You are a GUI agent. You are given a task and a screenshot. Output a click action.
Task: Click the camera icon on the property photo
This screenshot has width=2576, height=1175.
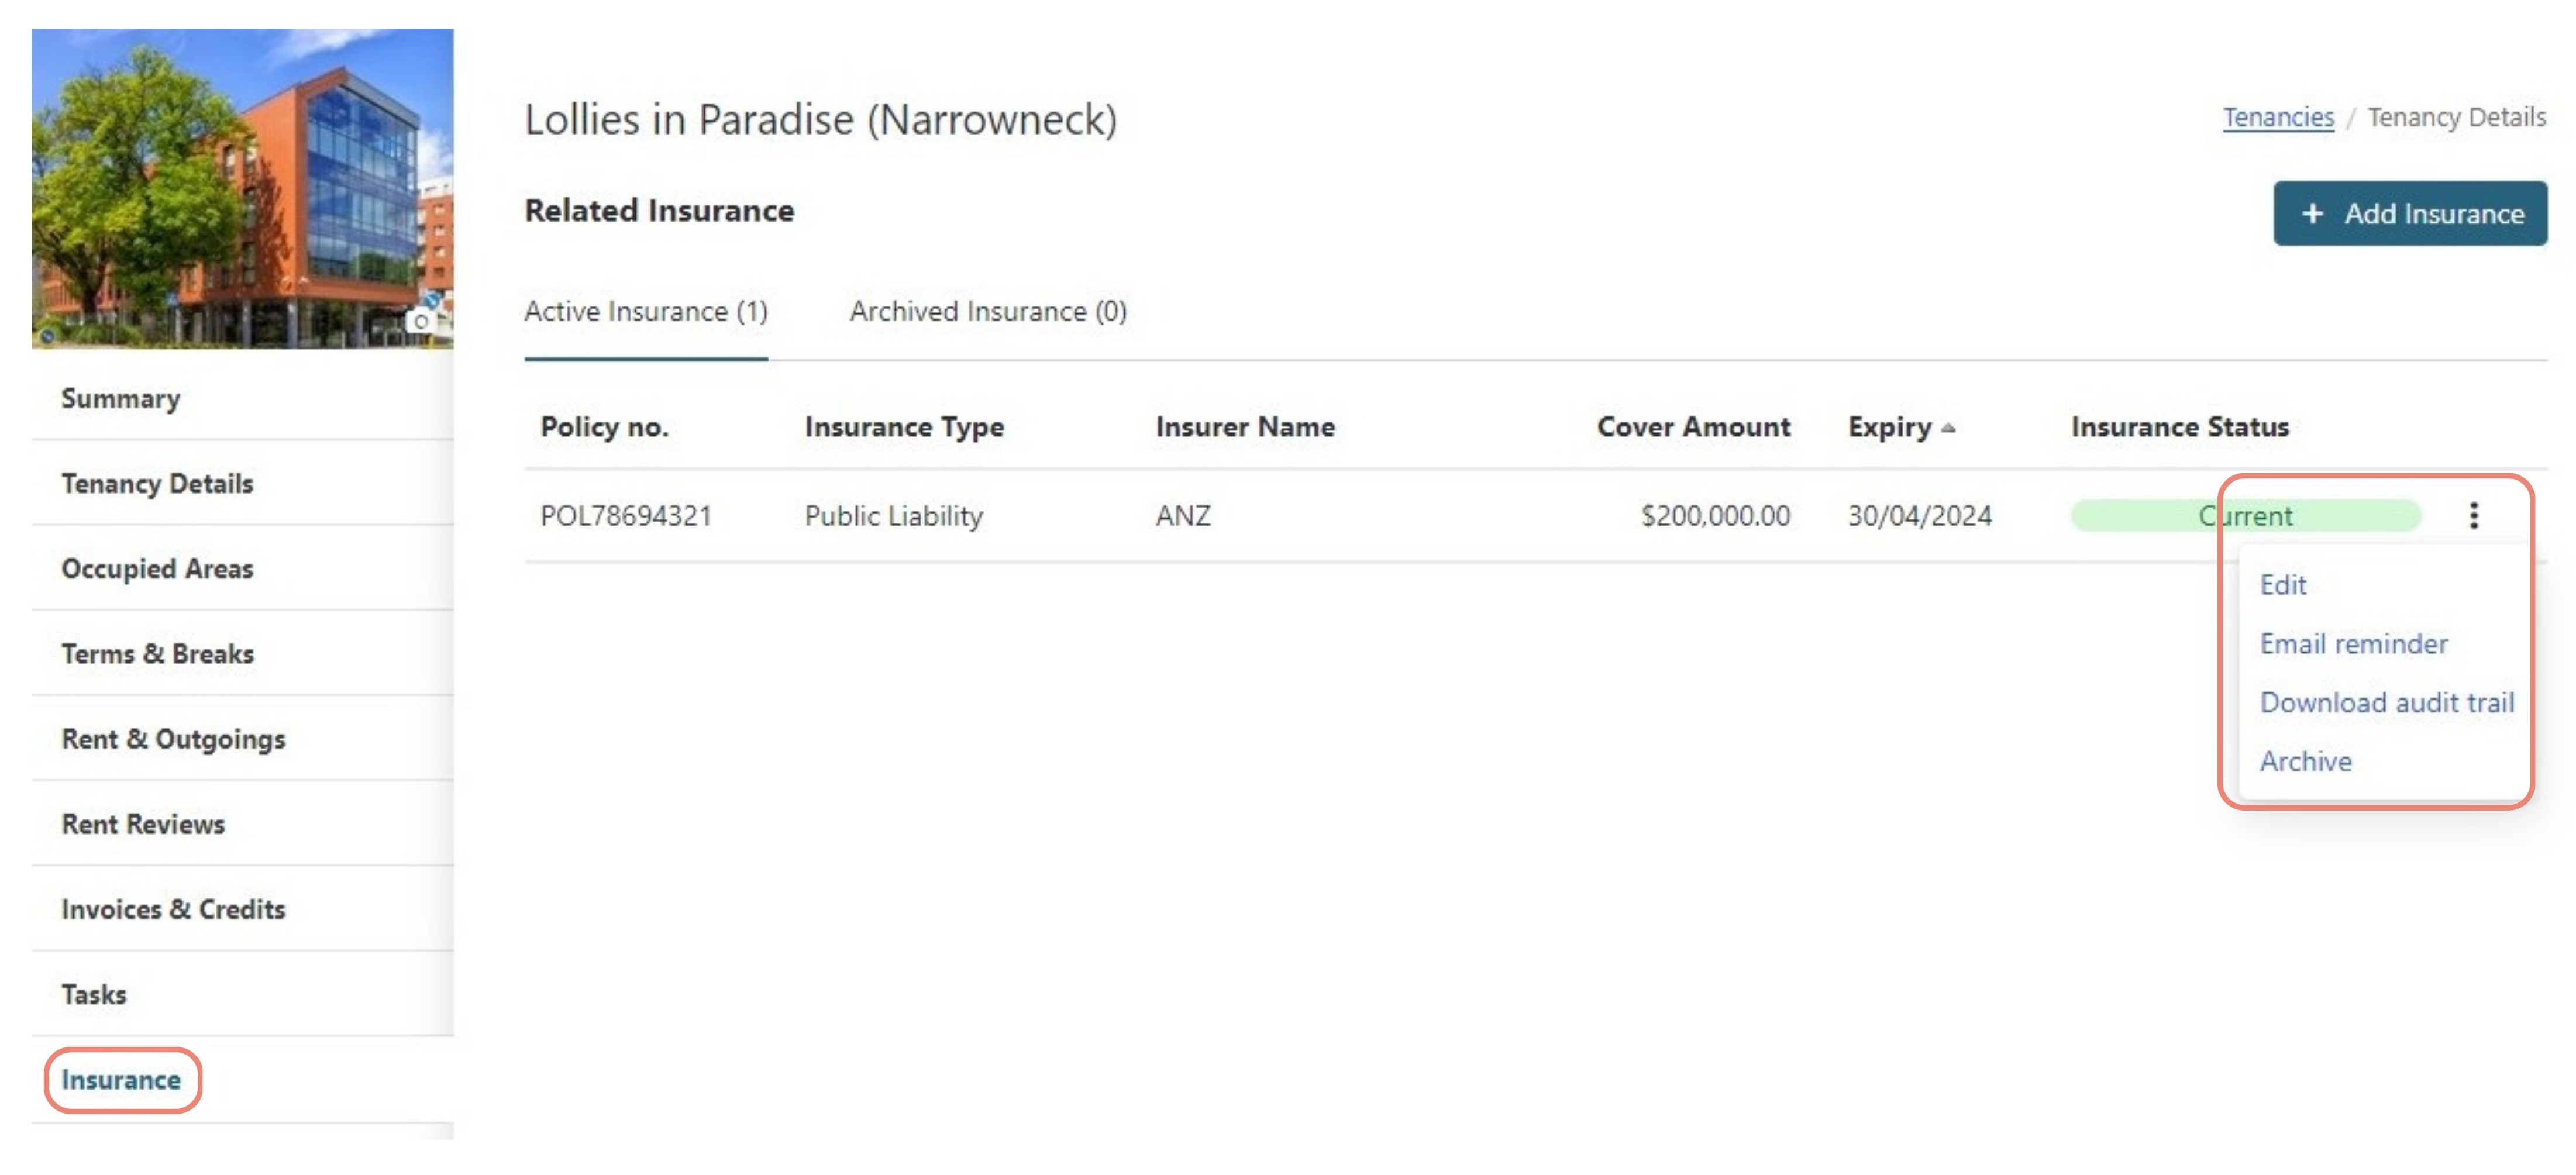421,322
